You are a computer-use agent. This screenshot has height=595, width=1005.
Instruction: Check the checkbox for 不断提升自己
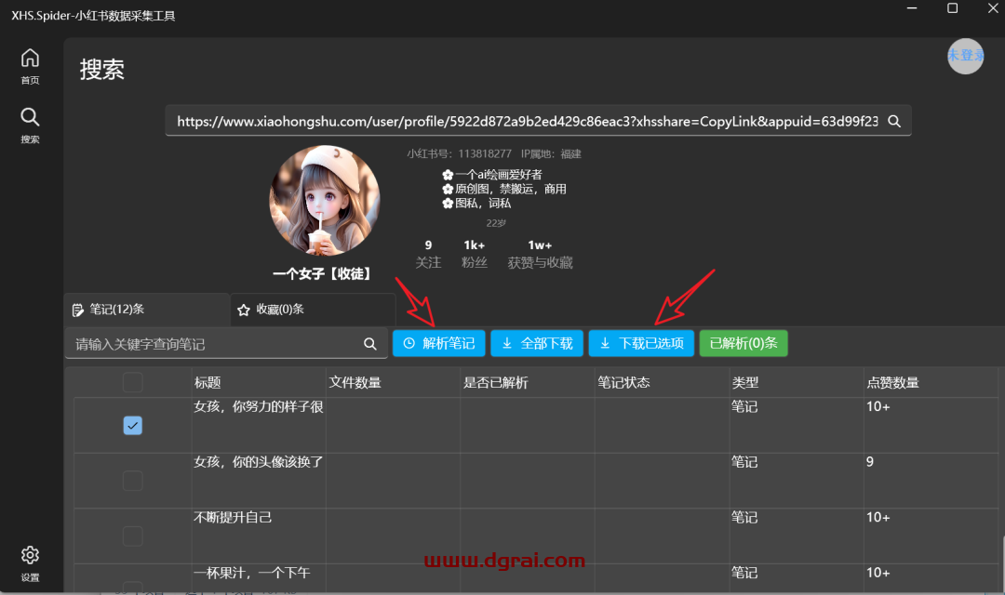point(133,536)
